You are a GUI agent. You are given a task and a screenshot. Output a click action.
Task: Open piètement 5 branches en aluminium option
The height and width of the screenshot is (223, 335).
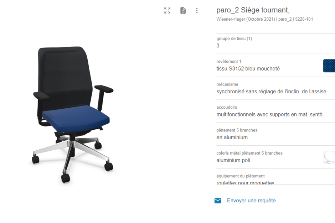pyautogui.click(x=275, y=134)
